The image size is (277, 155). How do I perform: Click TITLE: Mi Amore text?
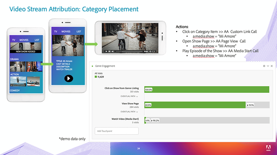tap(64, 61)
